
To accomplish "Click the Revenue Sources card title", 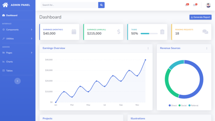I will pyautogui.click(x=170, y=48).
